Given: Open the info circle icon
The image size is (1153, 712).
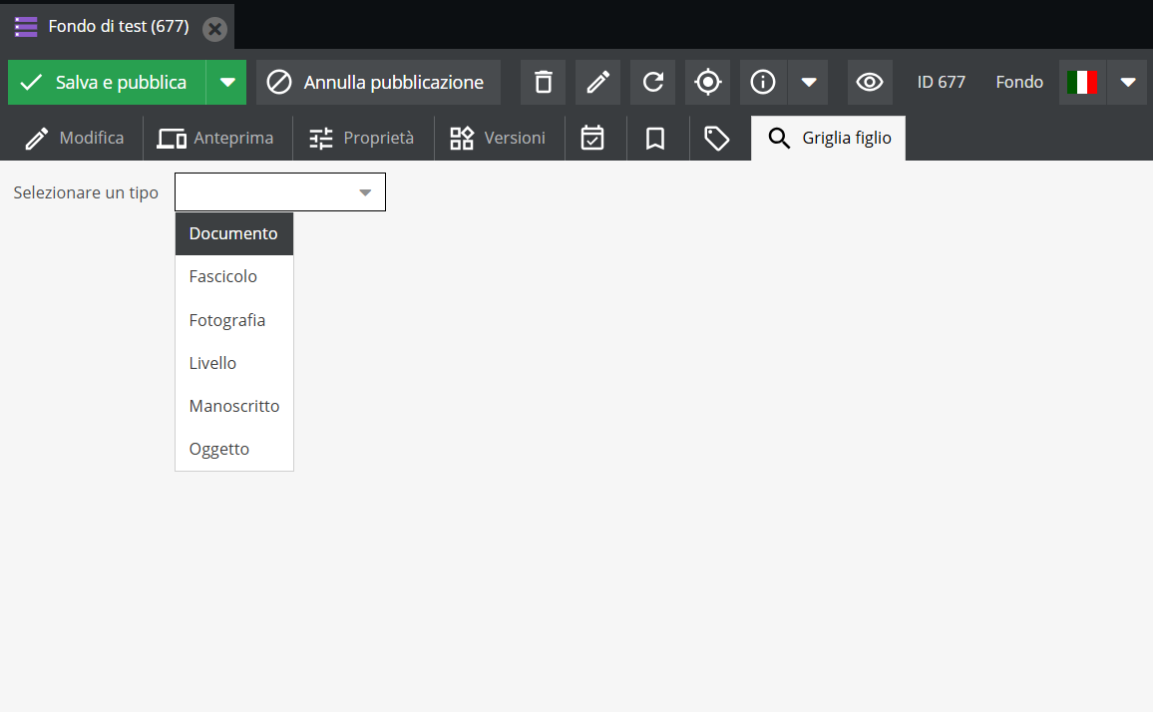Looking at the screenshot, I should 763,82.
